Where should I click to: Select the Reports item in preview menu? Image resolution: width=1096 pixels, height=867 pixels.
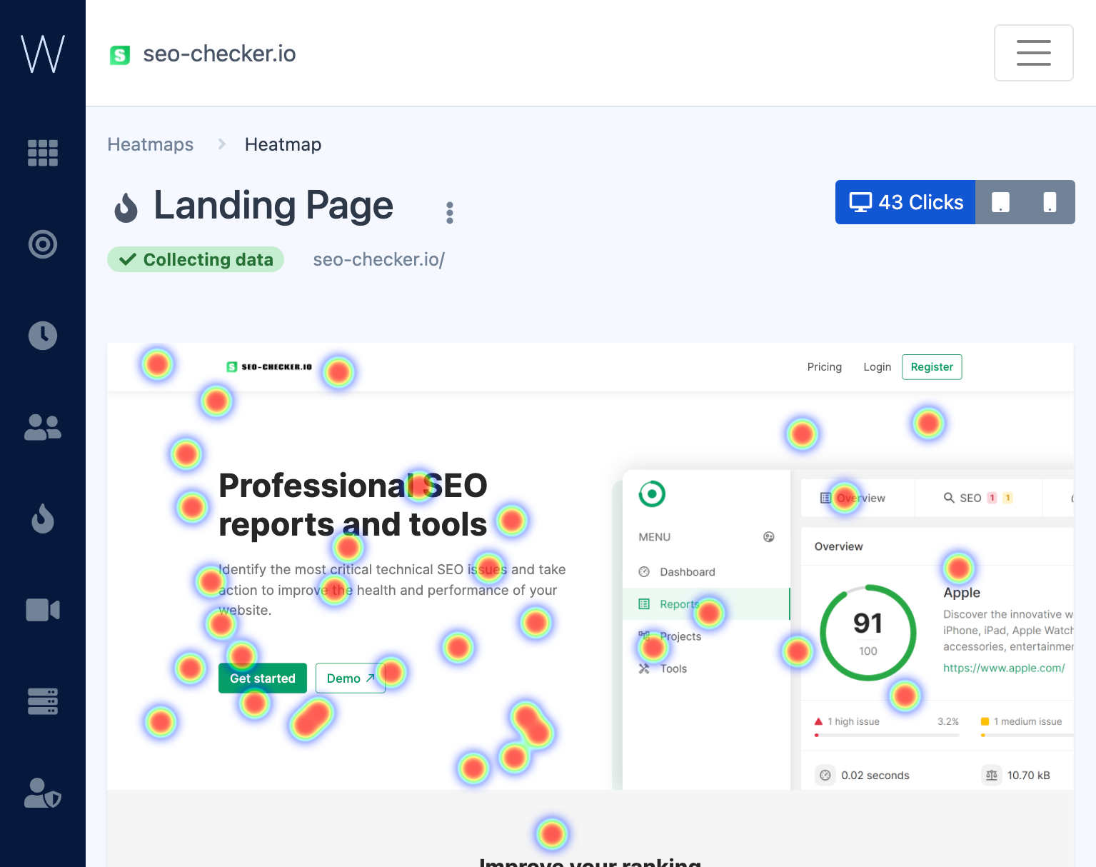point(678,603)
